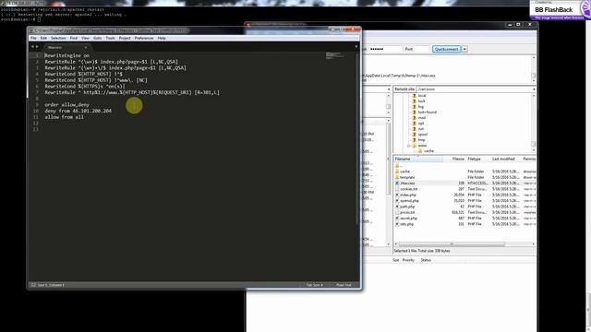Collapse the www folder in remote tree
This screenshot has height=332, width=591.
(x=408, y=146)
